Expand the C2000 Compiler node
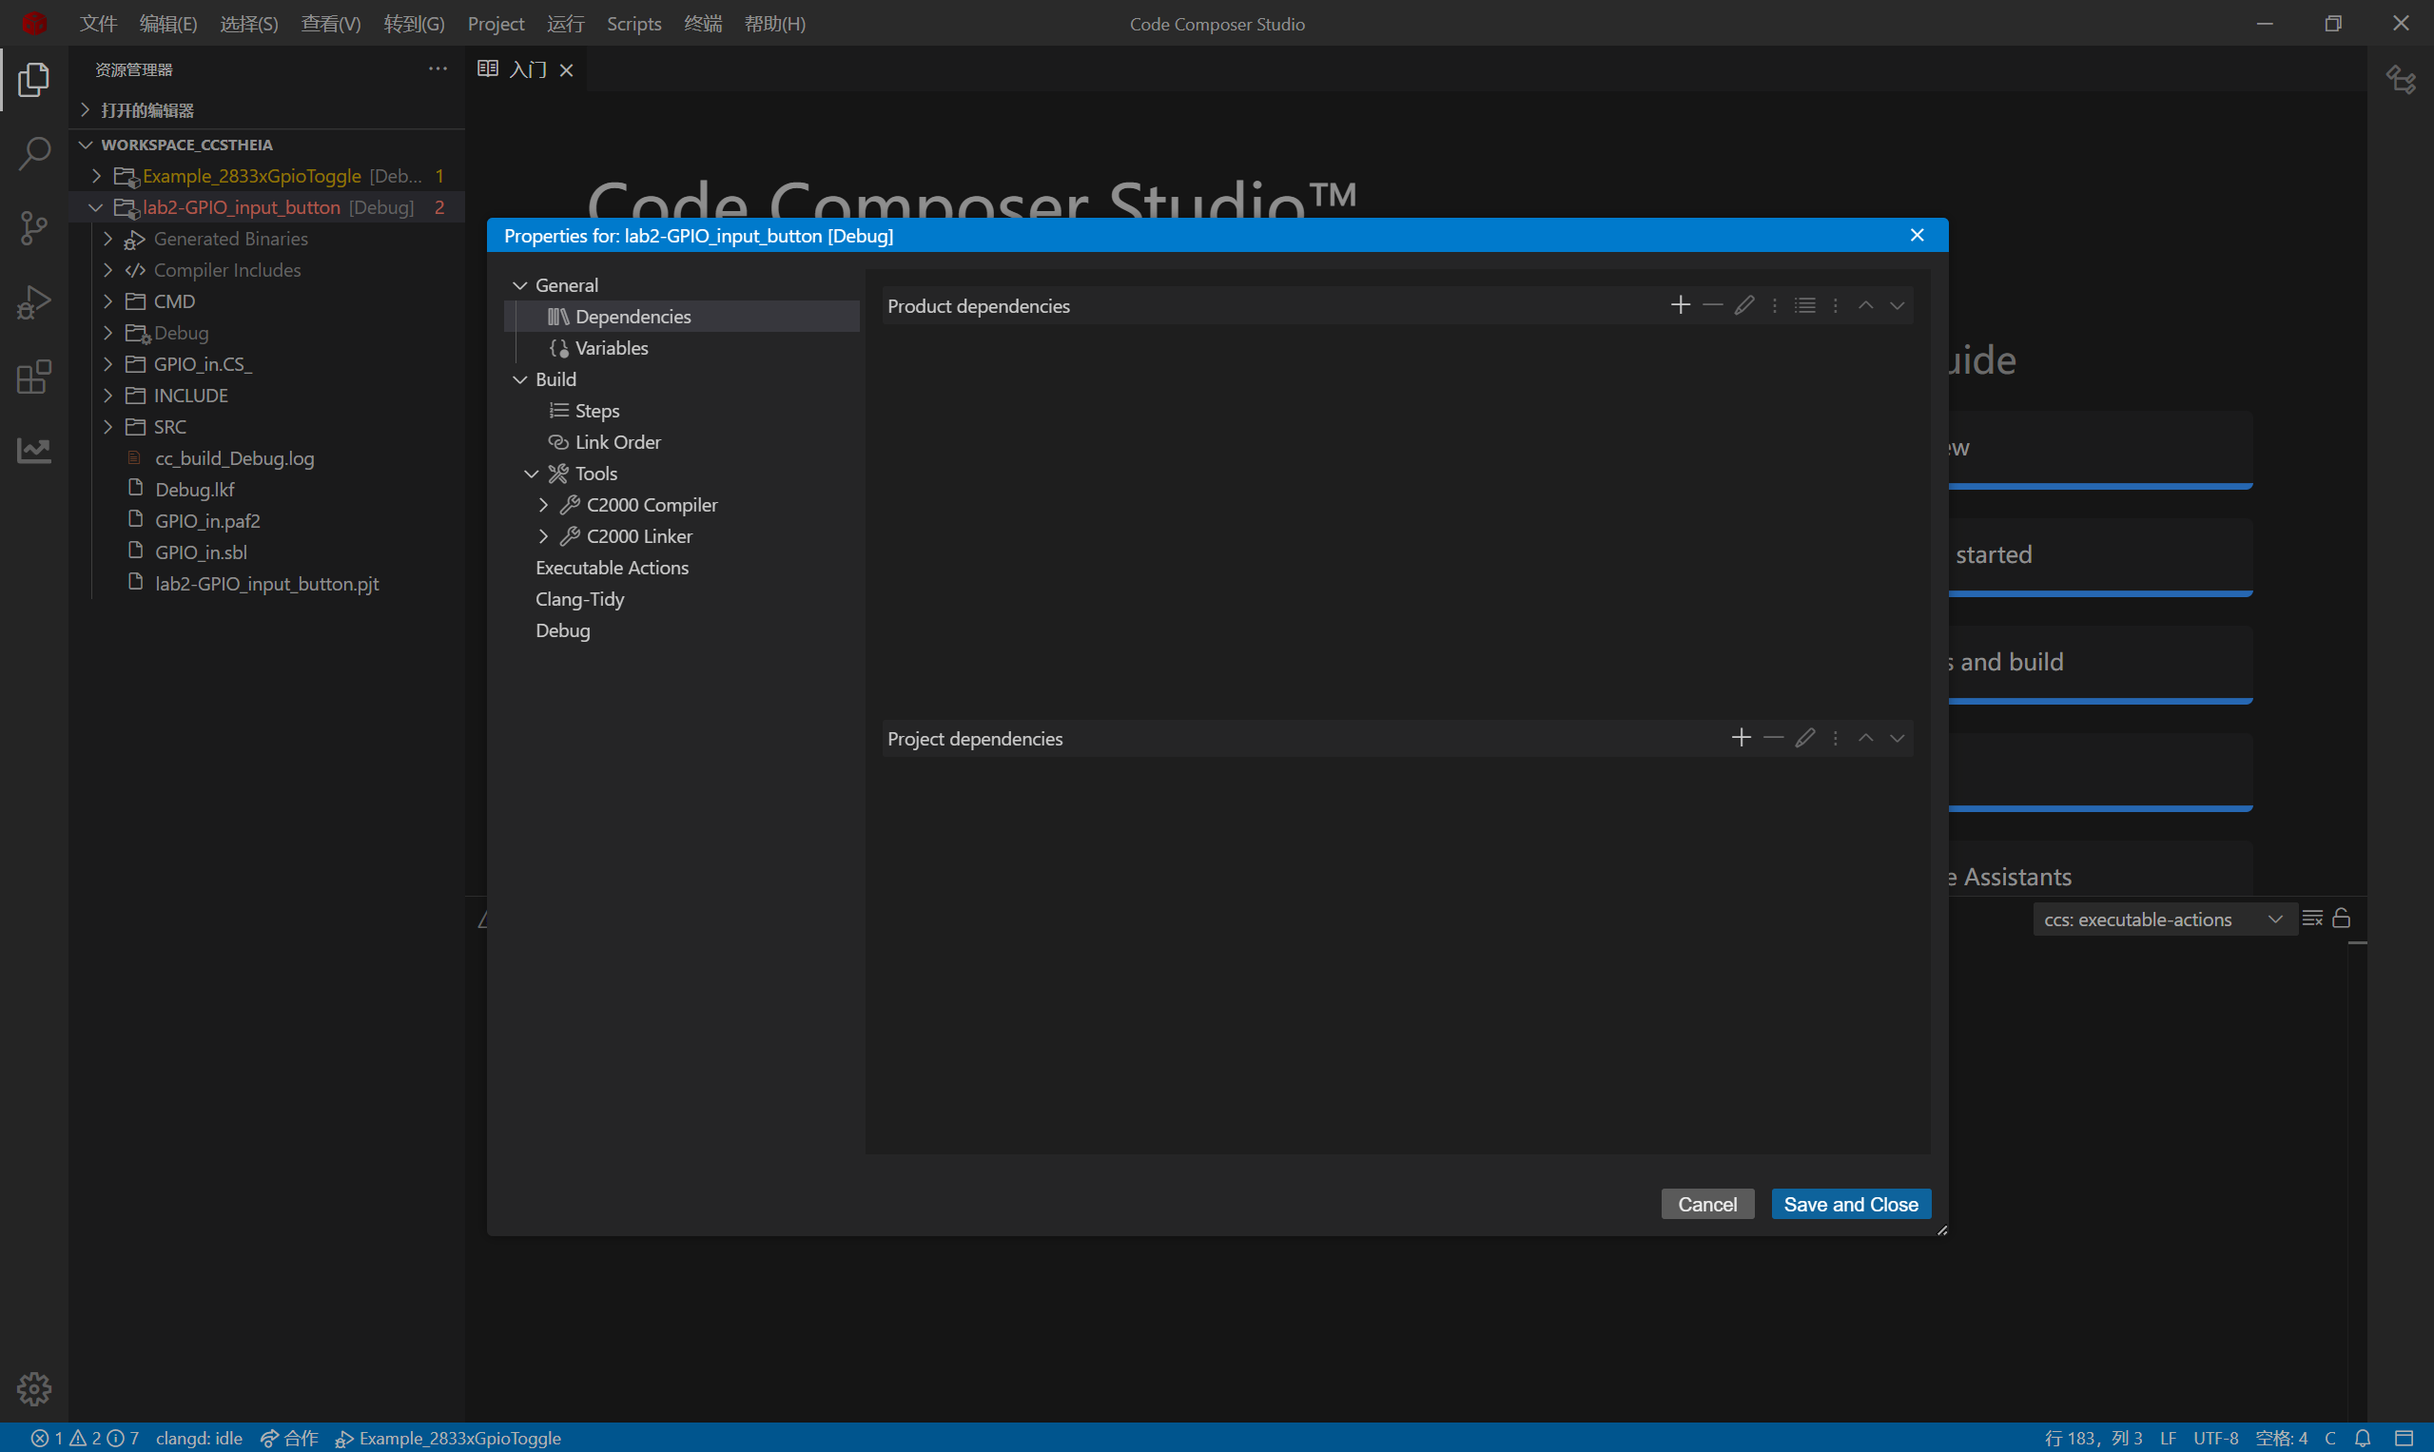The image size is (2434, 1452). [543, 505]
